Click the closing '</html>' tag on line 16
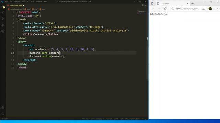This screenshot has height=123, width=220. 22,68
